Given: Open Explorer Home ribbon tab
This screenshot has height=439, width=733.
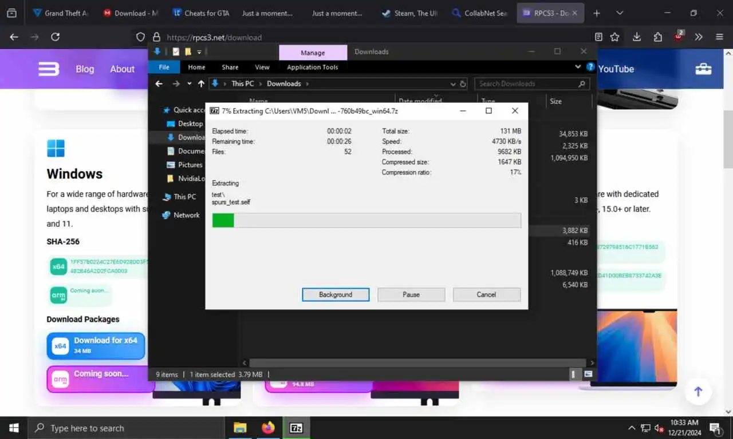Looking at the screenshot, I should click(196, 67).
